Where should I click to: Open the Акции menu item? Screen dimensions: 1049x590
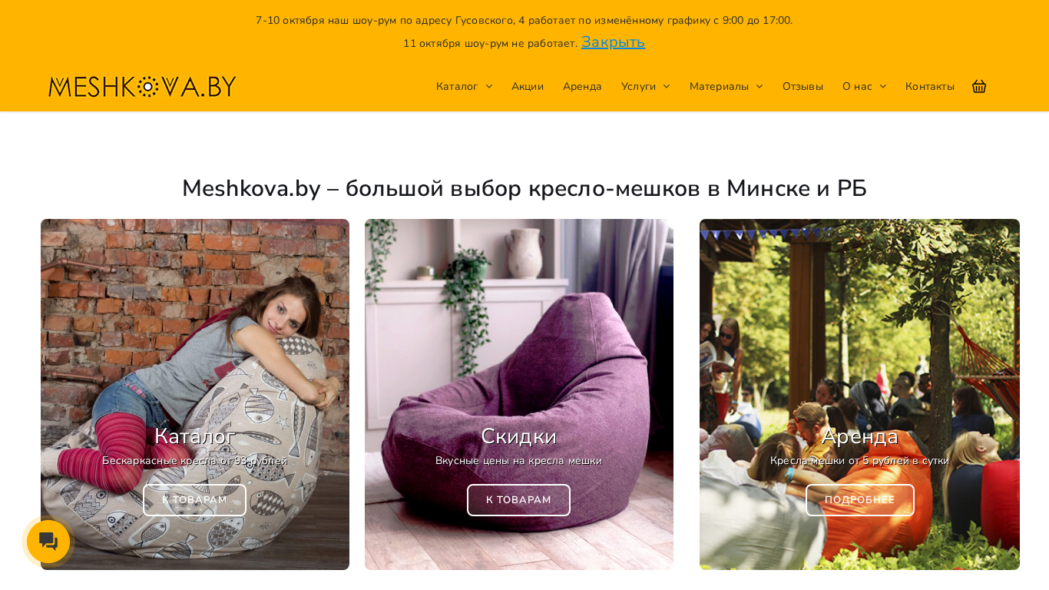pyautogui.click(x=528, y=86)
